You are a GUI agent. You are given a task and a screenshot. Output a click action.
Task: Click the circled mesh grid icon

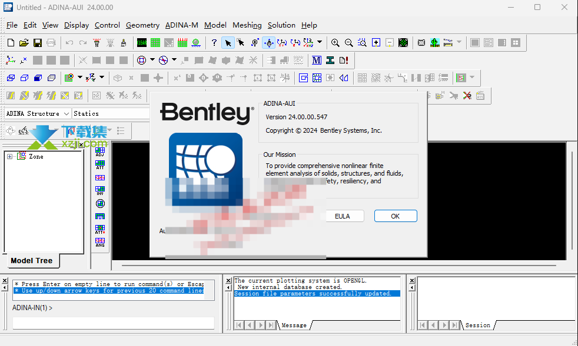pyautogui.click(x=100, y=204)
